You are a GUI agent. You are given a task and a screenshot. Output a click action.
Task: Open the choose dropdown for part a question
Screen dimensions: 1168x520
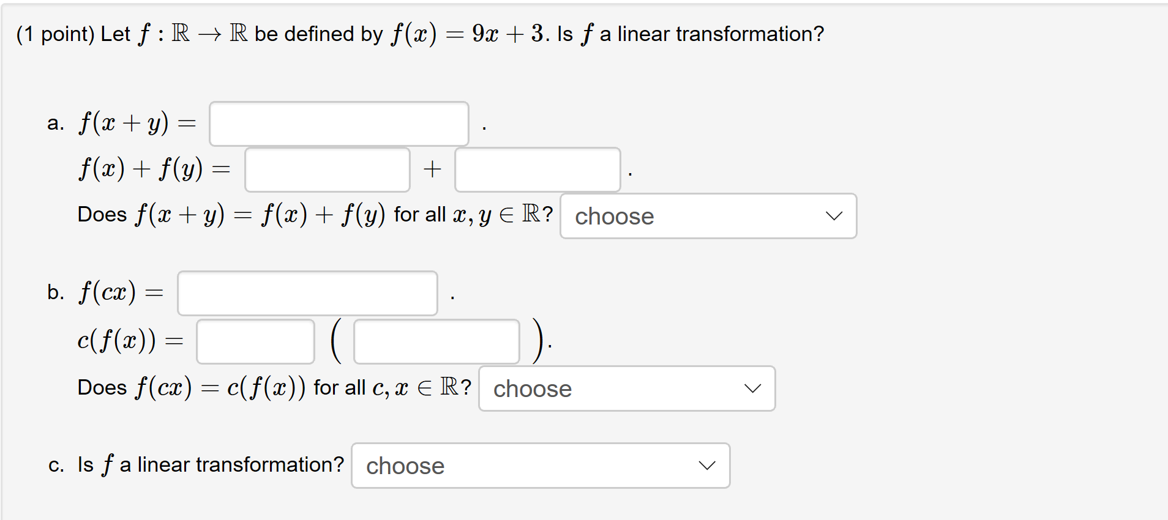708,216
